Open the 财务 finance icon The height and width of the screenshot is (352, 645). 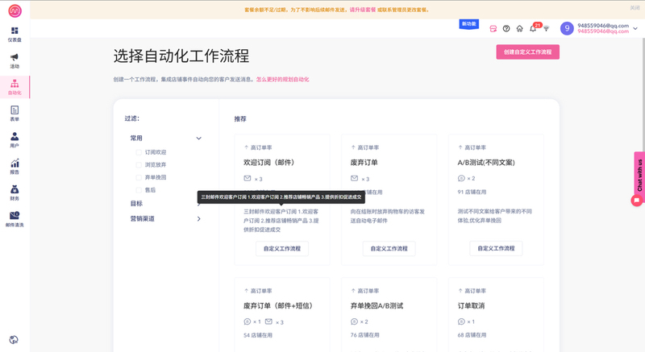pos(15,192)
